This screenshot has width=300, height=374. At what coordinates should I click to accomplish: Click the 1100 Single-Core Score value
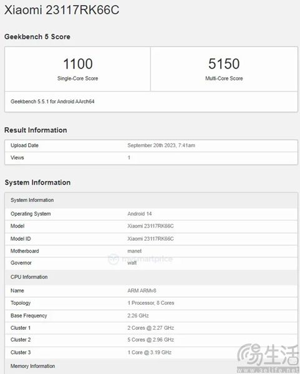tap(78, 64)
